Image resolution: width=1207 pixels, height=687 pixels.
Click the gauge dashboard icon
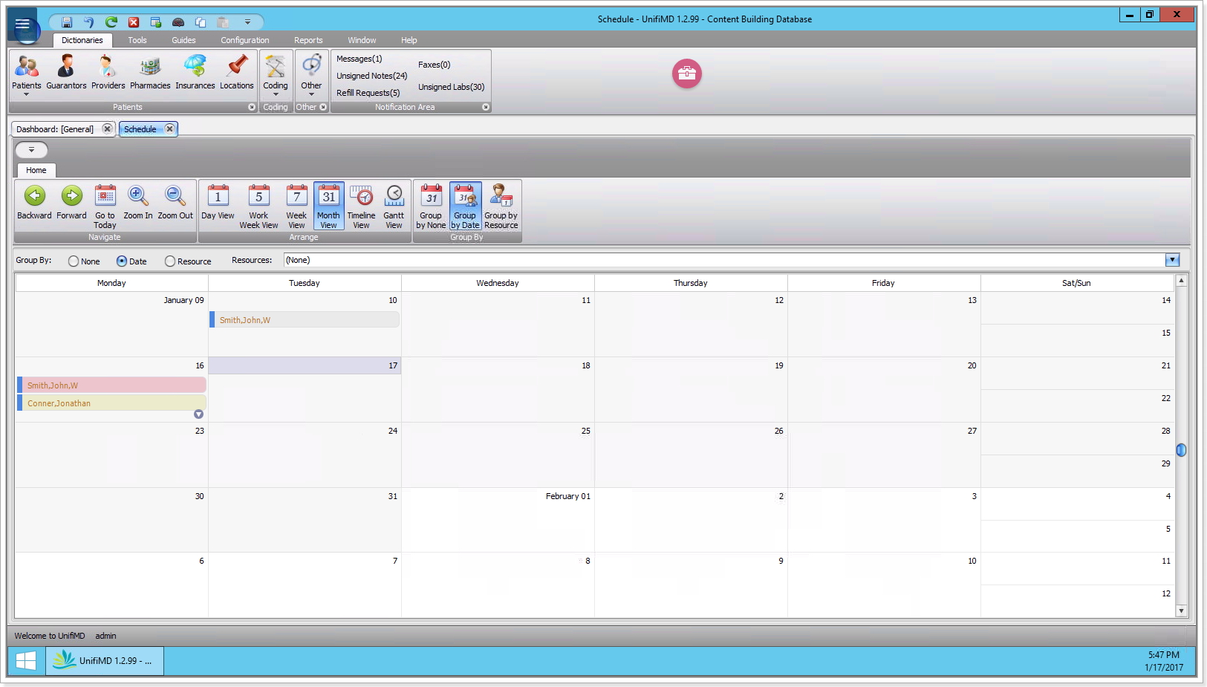pos(178,22)
